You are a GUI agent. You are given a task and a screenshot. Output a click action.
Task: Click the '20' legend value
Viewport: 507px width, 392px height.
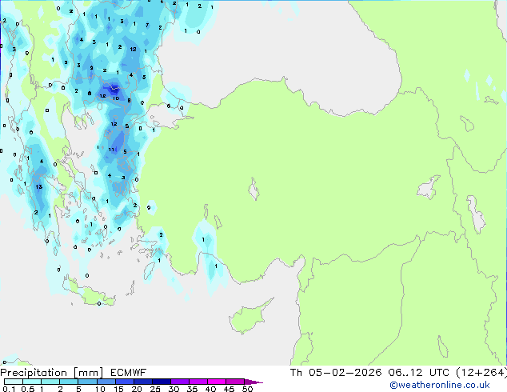tap(137, 389)
